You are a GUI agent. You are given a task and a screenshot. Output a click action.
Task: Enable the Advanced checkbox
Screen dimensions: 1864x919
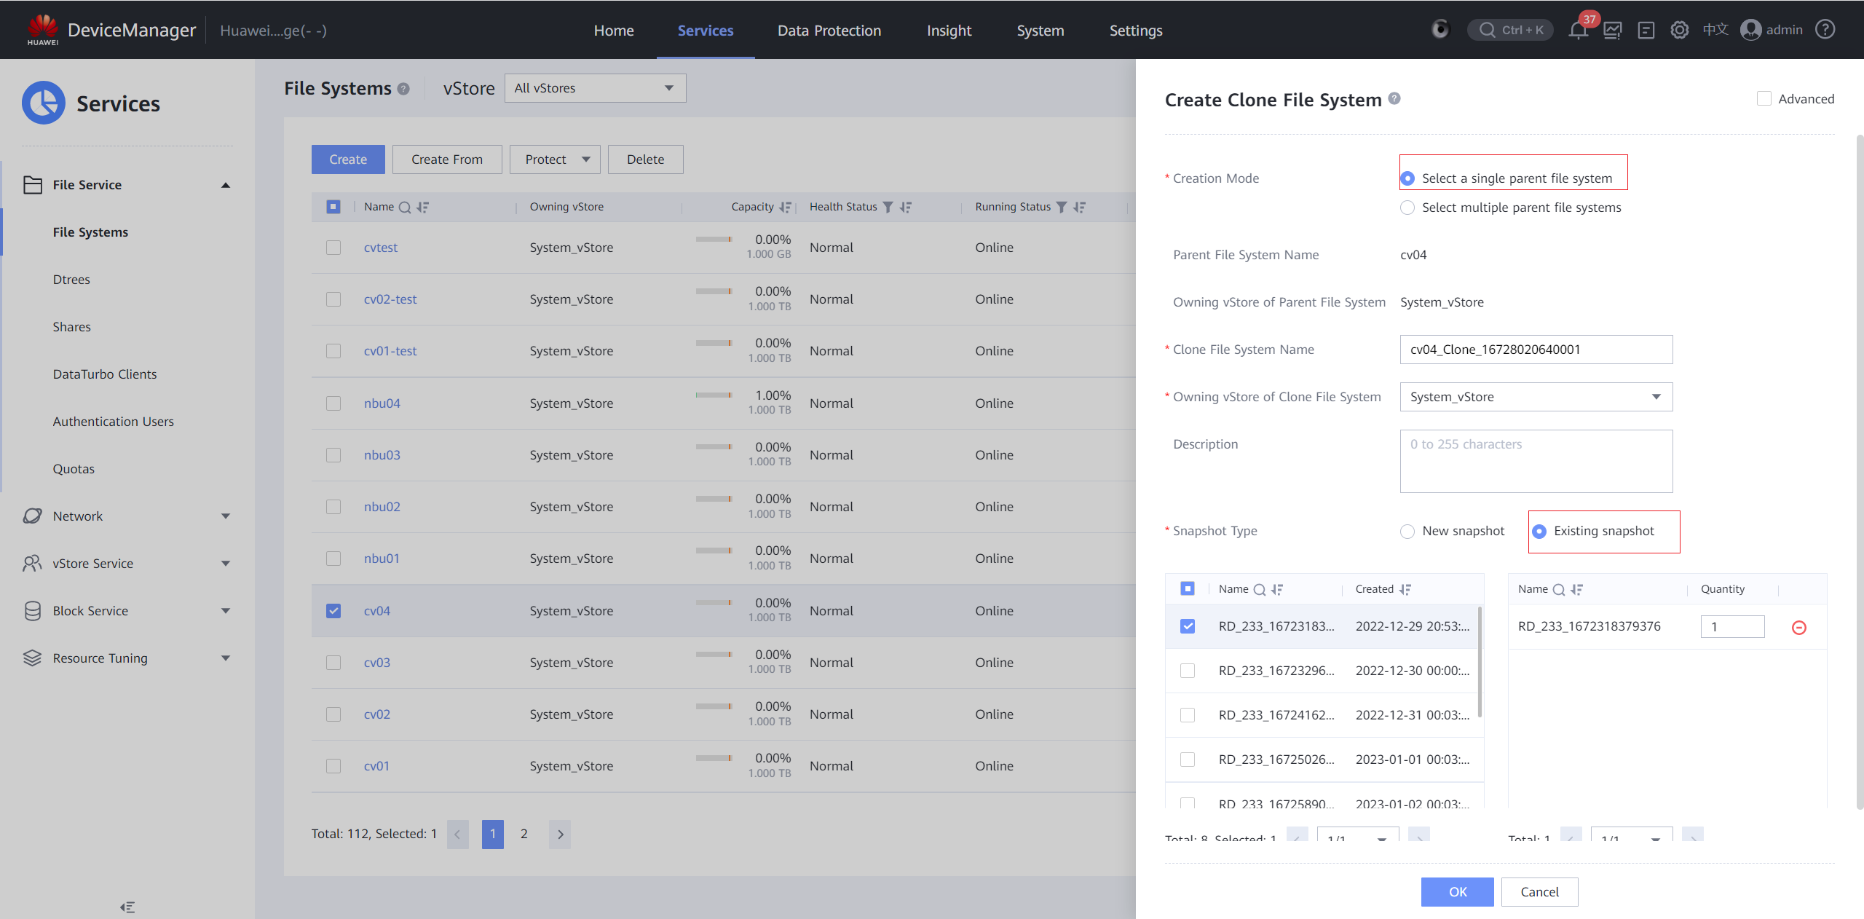(x=1764, y=99)
